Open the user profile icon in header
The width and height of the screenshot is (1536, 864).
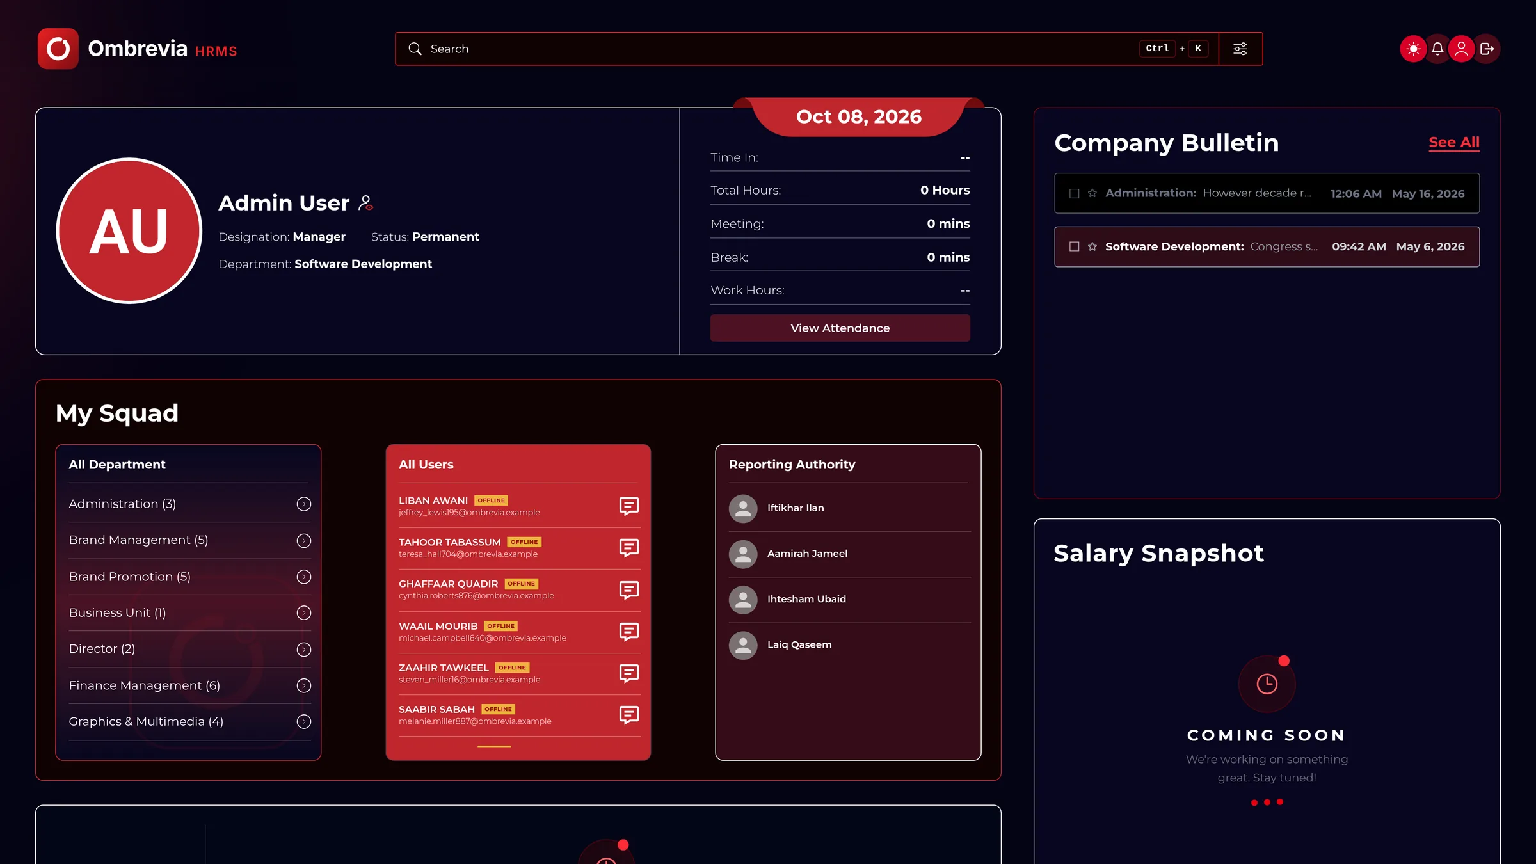point(1462,49)
